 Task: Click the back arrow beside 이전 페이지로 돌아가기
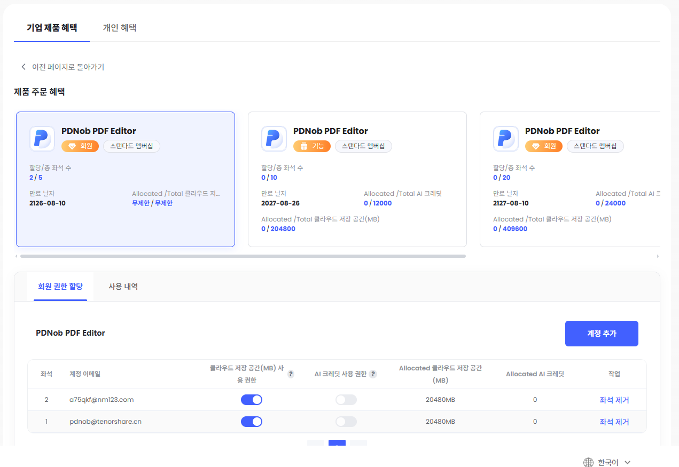tap(24, 67)
